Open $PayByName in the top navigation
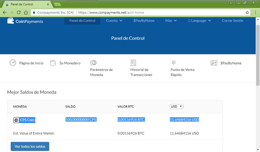The image size is (260, 152). [x=144, y=21]
